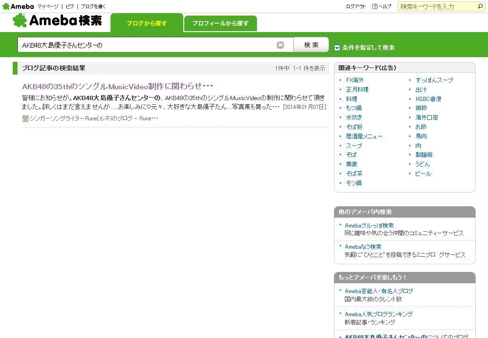Open ブログを書く link
488x338 pixels.
94,7
